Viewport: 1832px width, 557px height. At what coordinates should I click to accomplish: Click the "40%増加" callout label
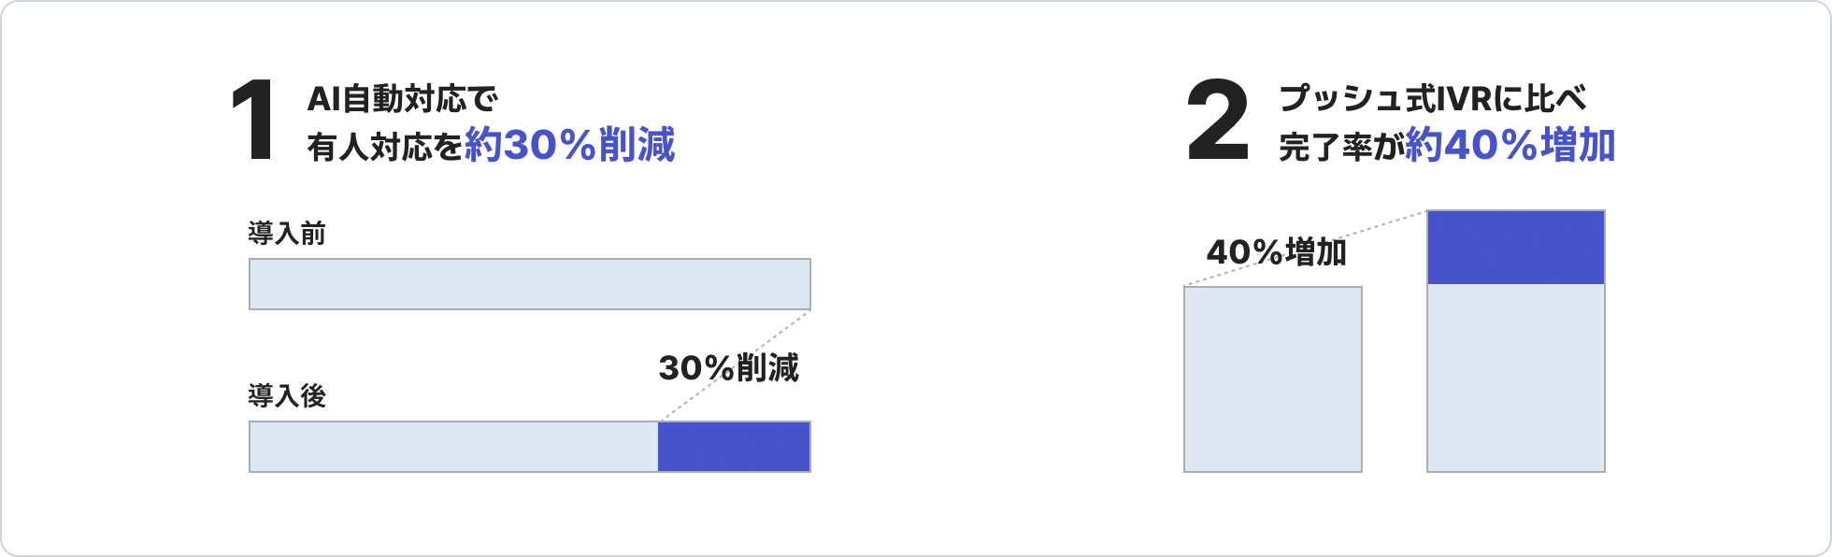pyautogui.click(x=1276, y=252)
